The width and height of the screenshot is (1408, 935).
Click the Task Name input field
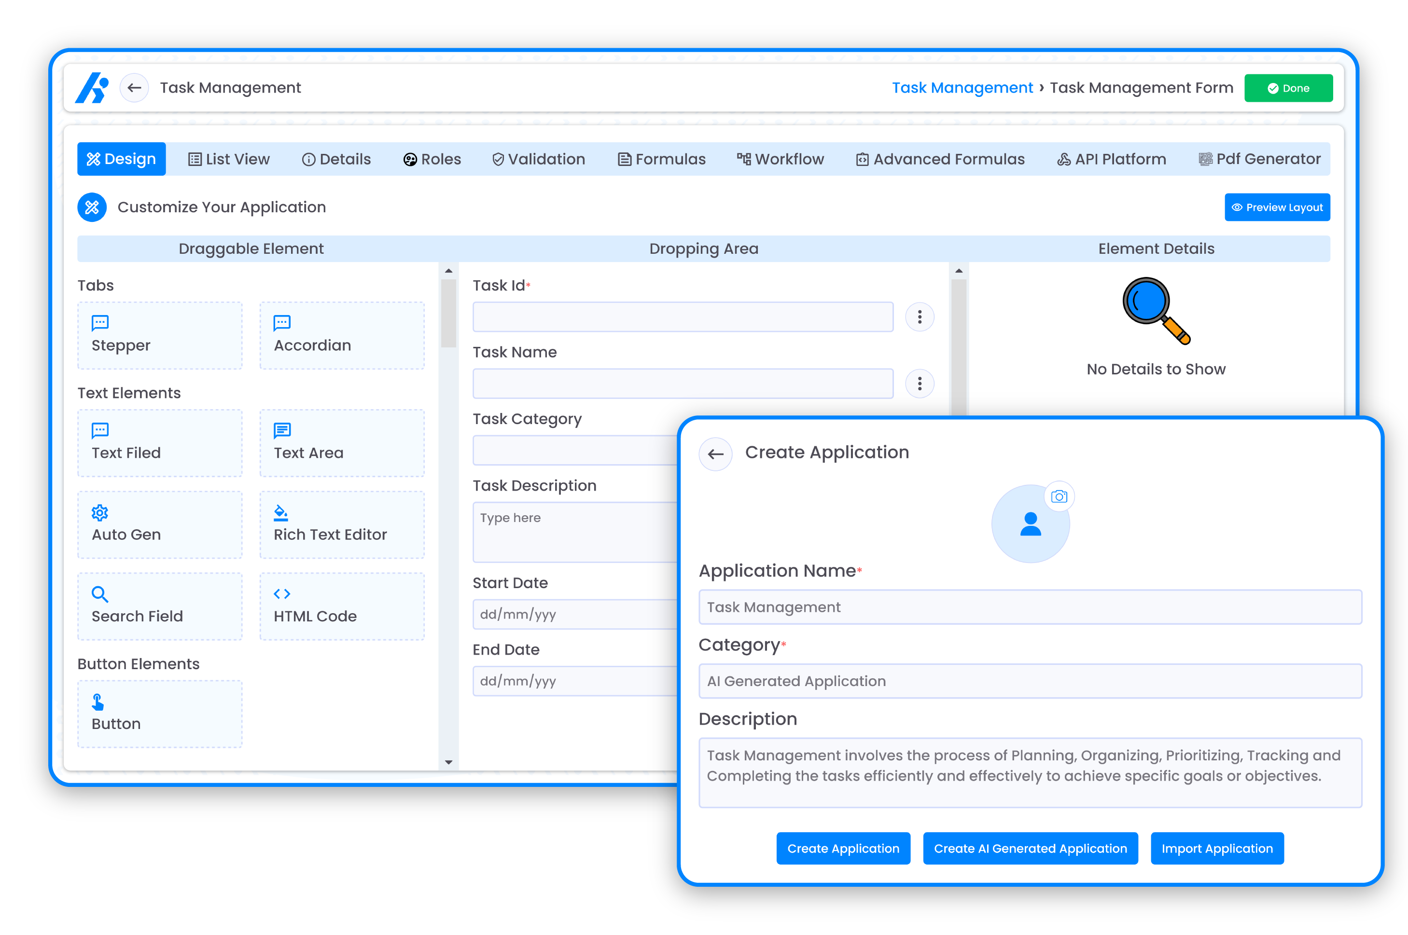pyautogui.click(x=683, y=384)
